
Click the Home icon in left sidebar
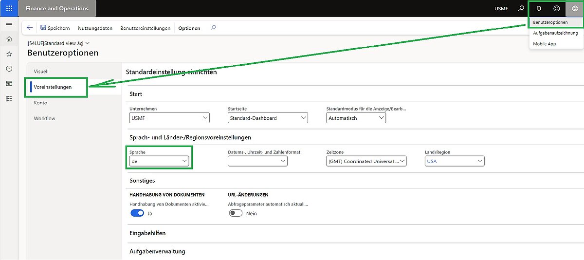pyautogui.click(x=9, y=39)
